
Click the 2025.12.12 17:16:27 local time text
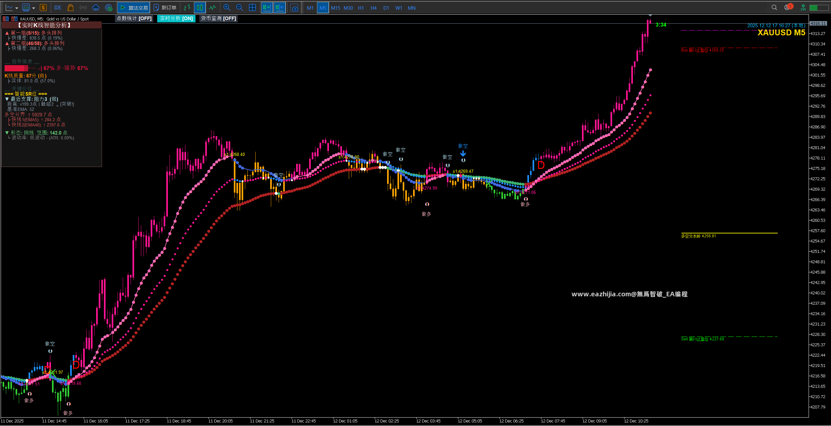pyautogui.click(x=776, y=26)
